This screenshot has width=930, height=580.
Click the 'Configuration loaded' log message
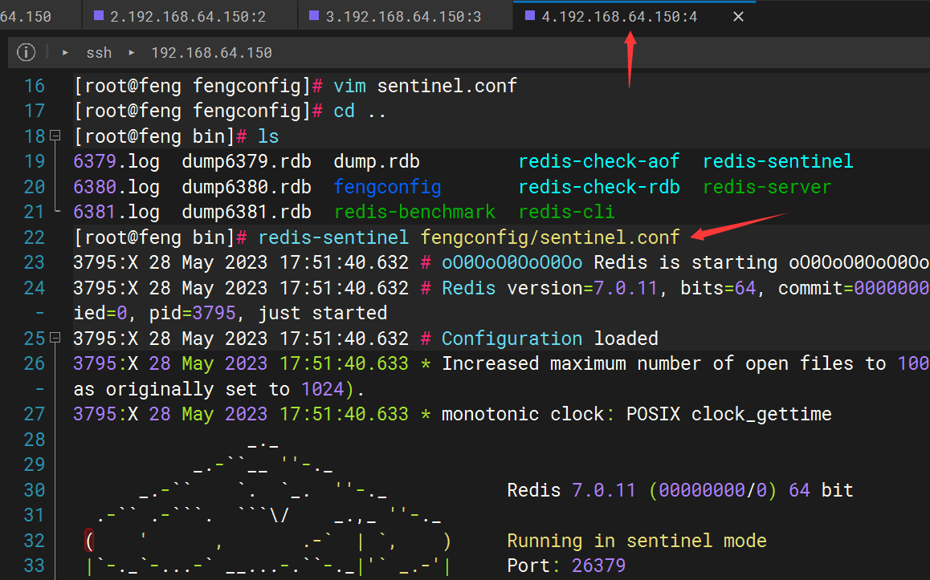point(550,339)
